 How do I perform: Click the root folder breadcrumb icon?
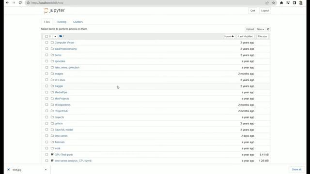(x=61, y=36)
